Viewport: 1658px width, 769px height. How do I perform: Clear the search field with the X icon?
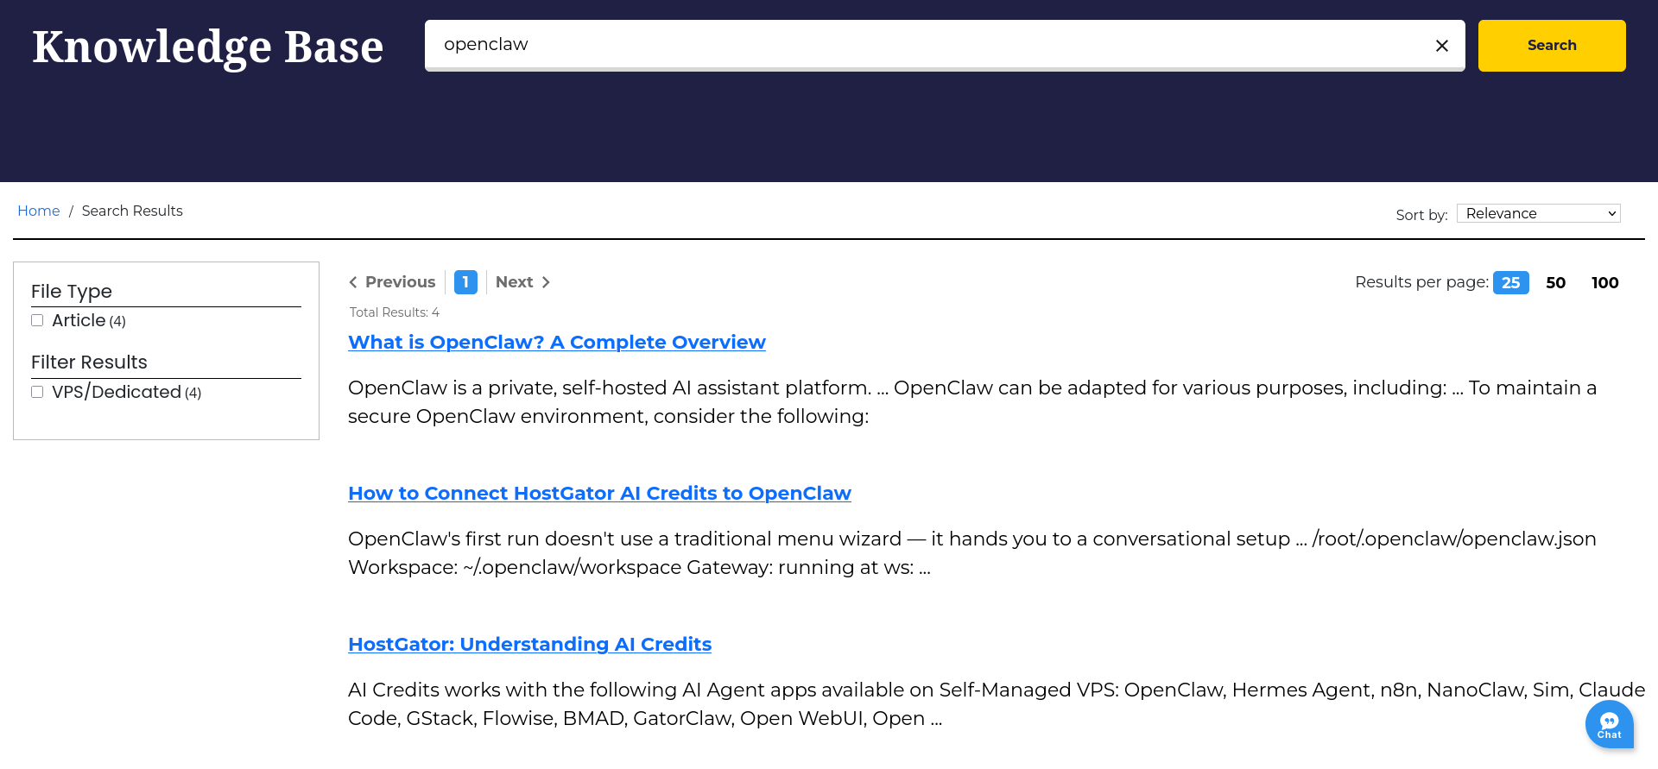click(x=1441, y=46)
